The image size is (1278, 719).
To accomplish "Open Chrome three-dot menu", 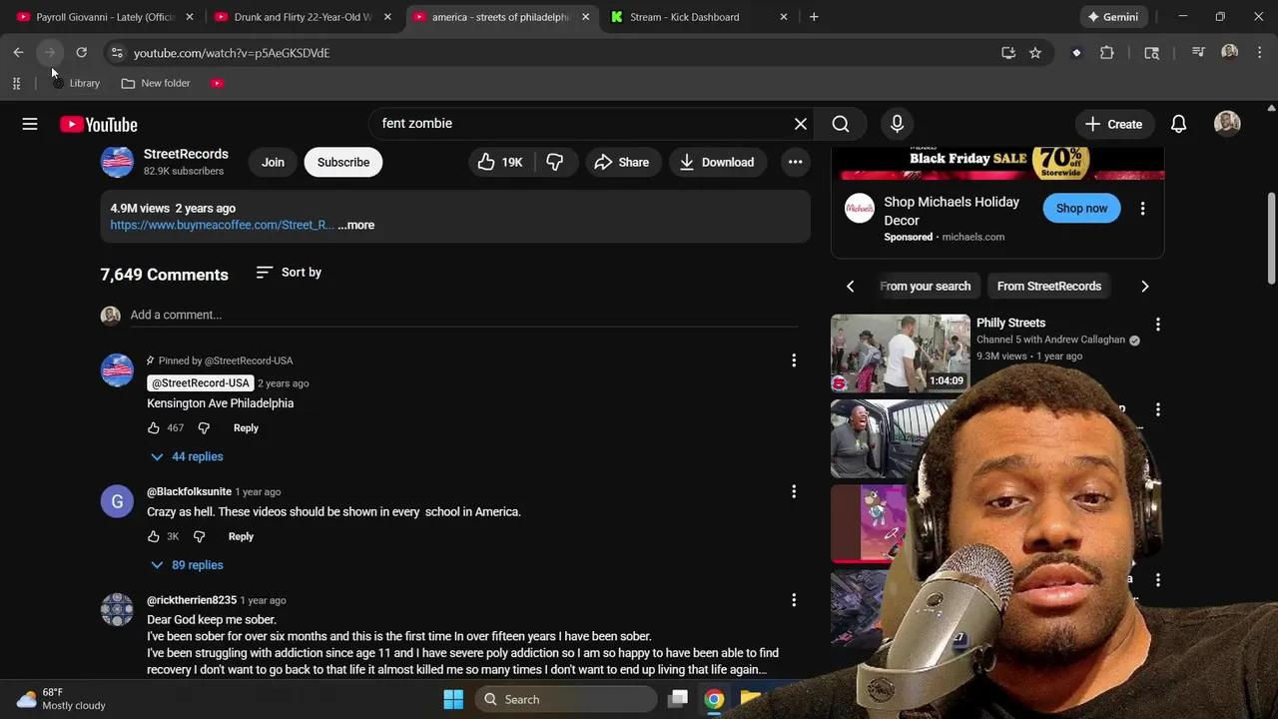I will coord(1260,53).
